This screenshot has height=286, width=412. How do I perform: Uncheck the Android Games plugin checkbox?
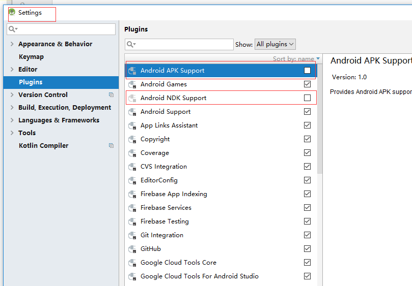(307, 84)
